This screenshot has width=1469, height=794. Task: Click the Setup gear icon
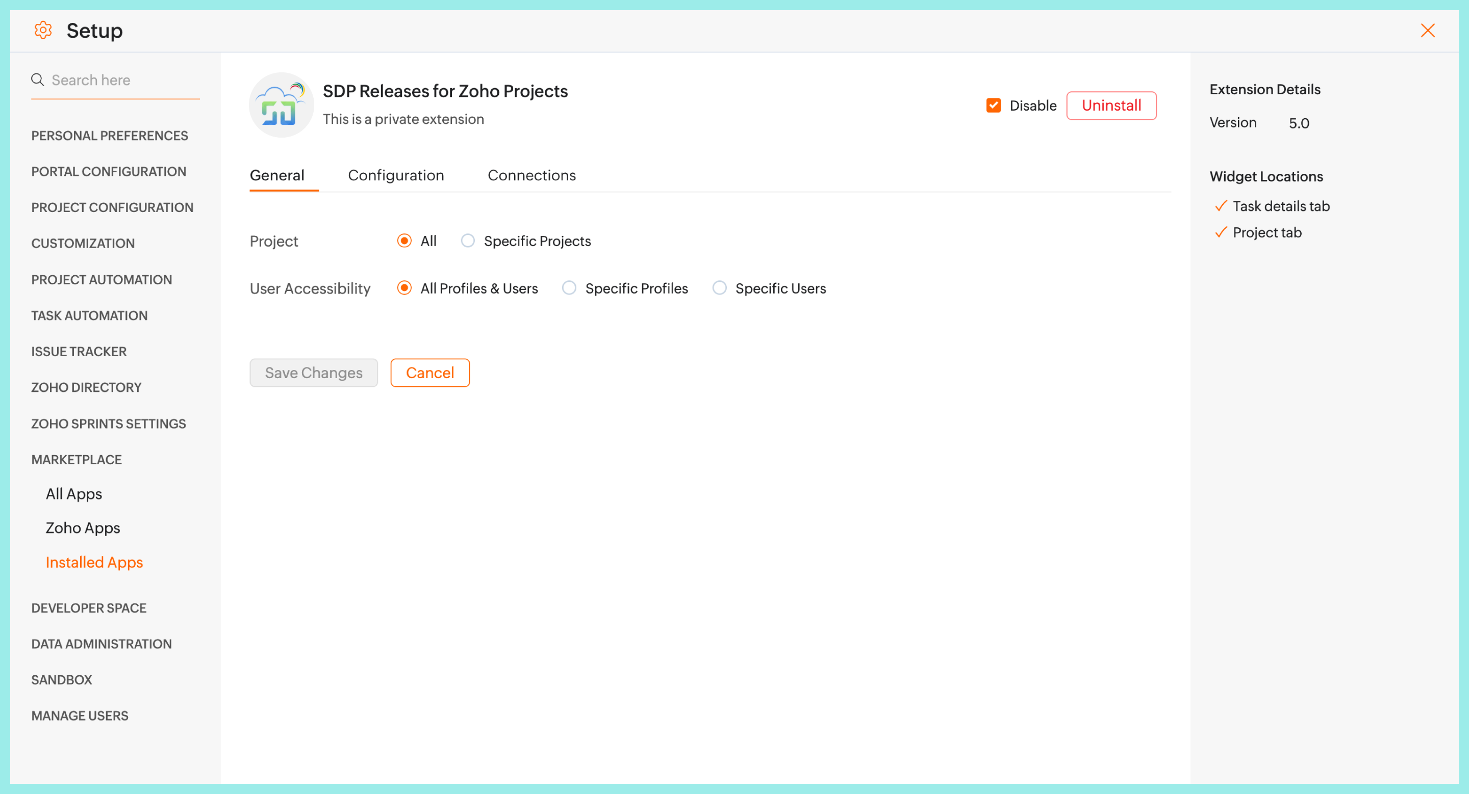(x=43, y=30)
